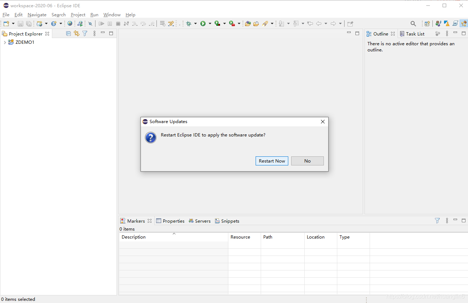Click the Step Into icon

(135, 24)
